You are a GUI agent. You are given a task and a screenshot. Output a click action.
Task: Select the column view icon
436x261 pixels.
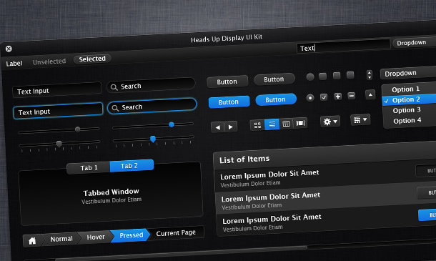[286, 124]
